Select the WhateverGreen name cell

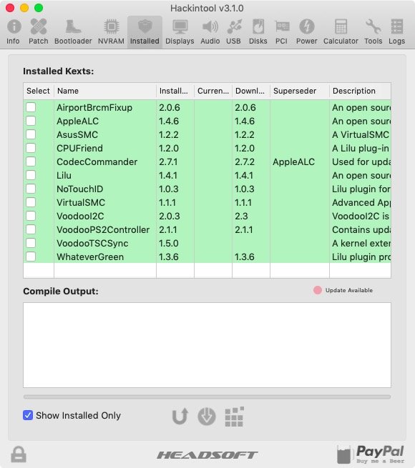tap(90, 257)
